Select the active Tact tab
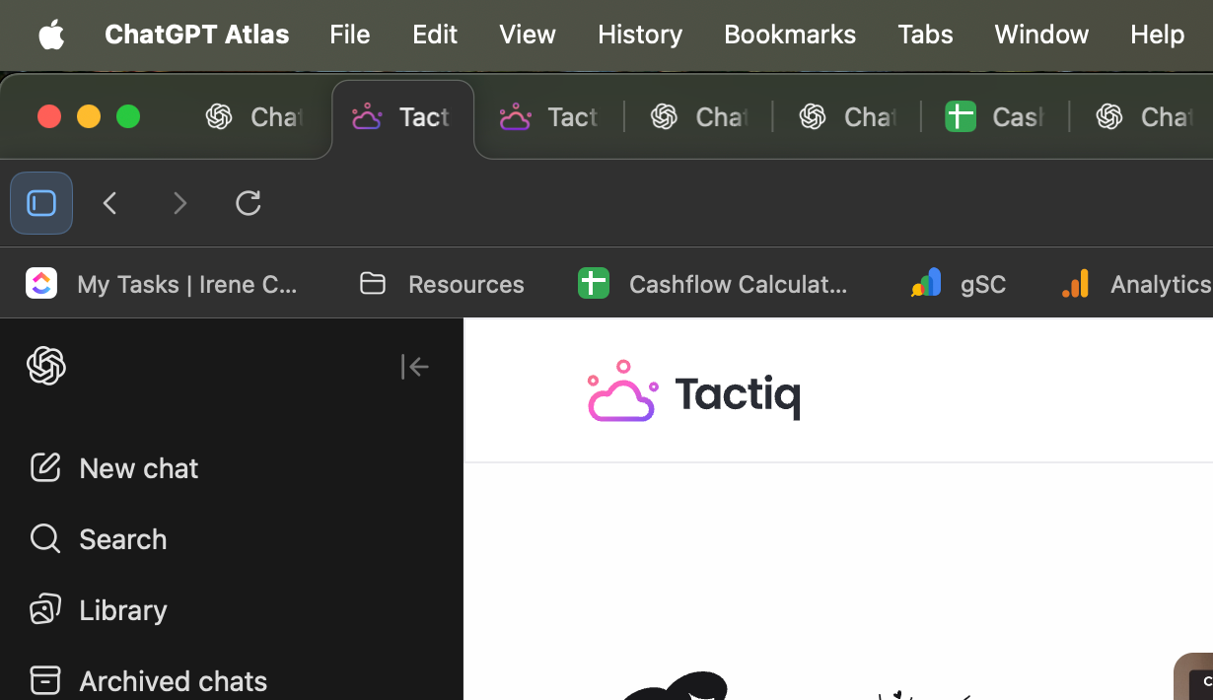 tap(402, 117)
